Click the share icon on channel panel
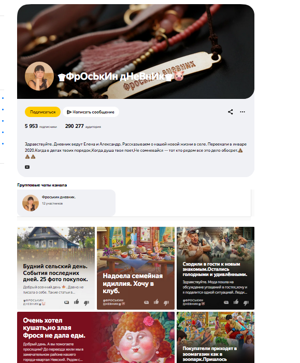 [230, 112]
